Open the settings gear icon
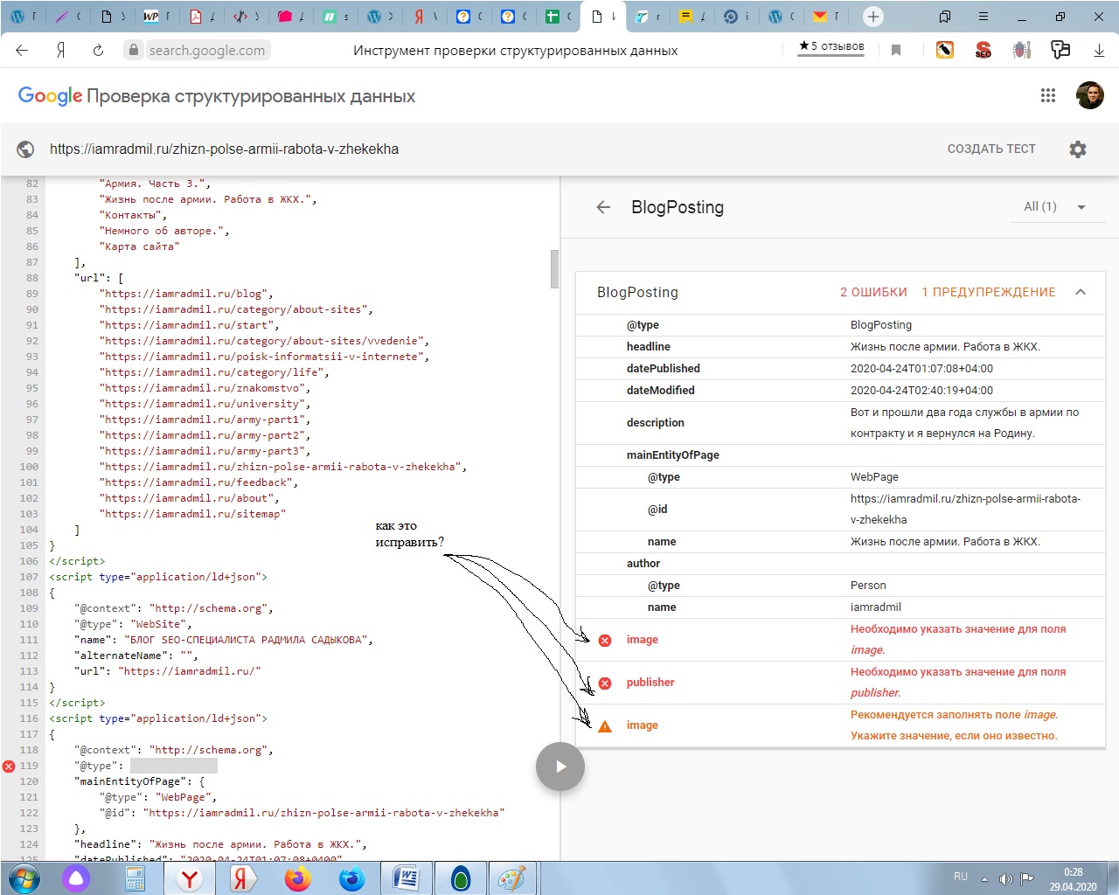Viewport: 1119px width, 895px height. [x=1078, y=149]
